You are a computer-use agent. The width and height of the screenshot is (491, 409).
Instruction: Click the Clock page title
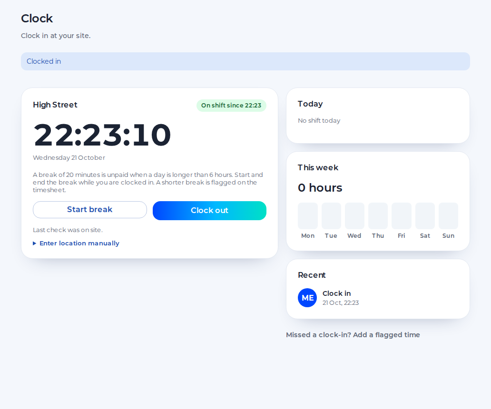37,19
